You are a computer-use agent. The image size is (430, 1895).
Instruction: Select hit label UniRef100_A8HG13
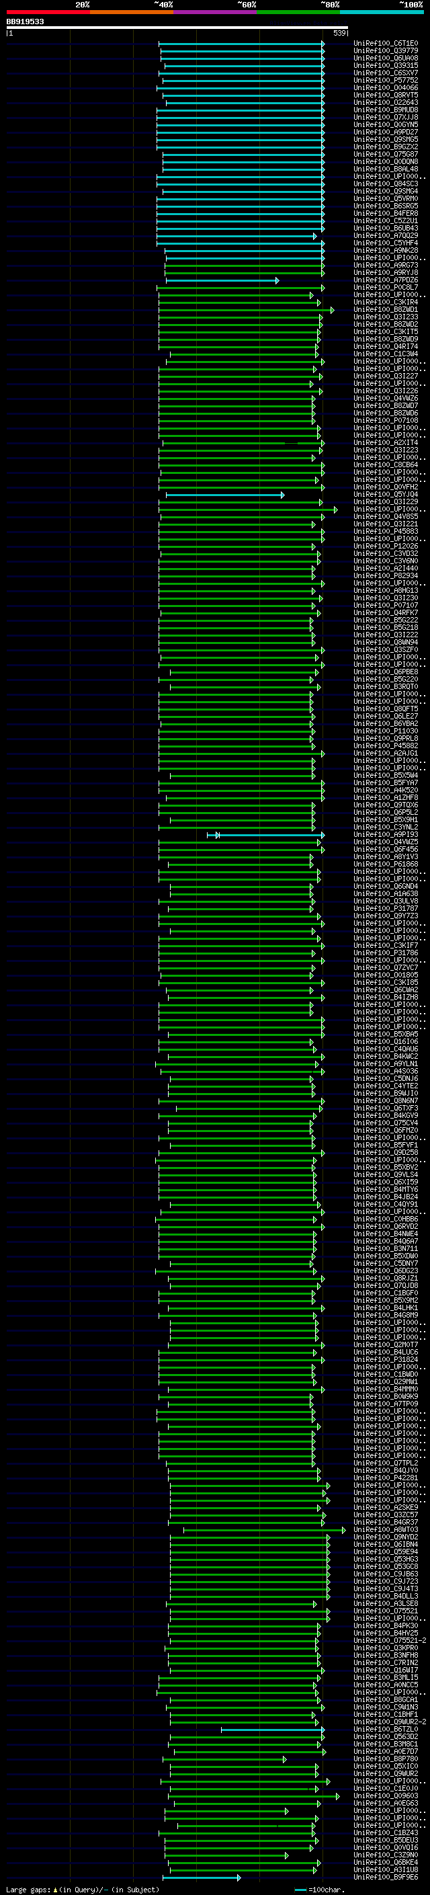click(x=386, y=590)
